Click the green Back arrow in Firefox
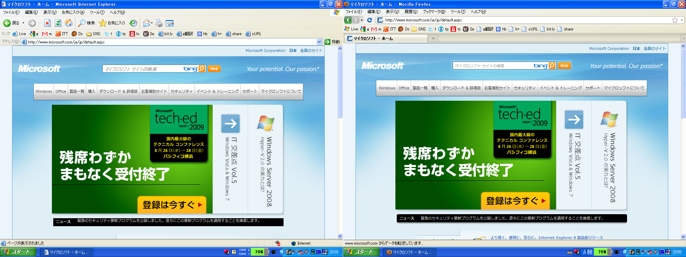 [348, 20]
